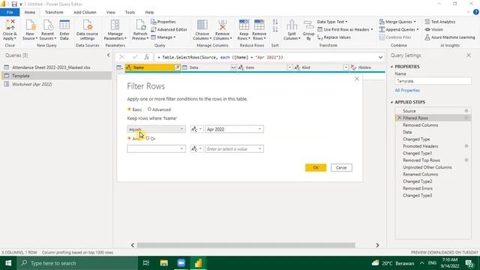
Task: Open the Vision AI insight
Action: coord(433,29)
